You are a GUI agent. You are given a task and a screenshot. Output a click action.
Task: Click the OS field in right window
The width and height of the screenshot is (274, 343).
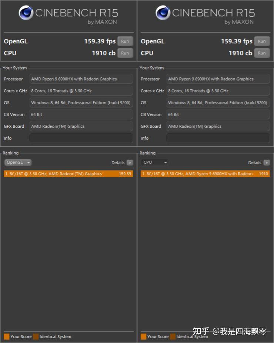218,103
